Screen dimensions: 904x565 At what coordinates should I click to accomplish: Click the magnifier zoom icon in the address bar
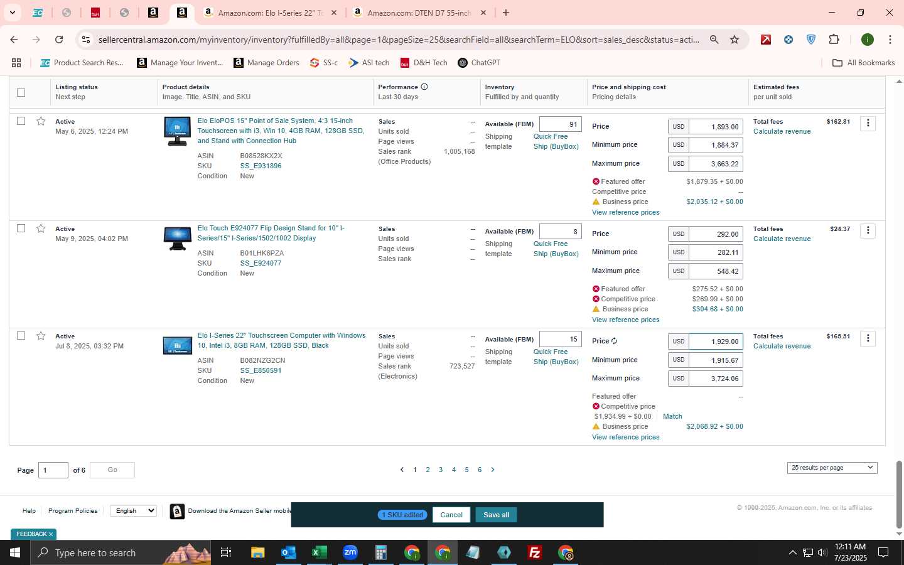point(714,40)
